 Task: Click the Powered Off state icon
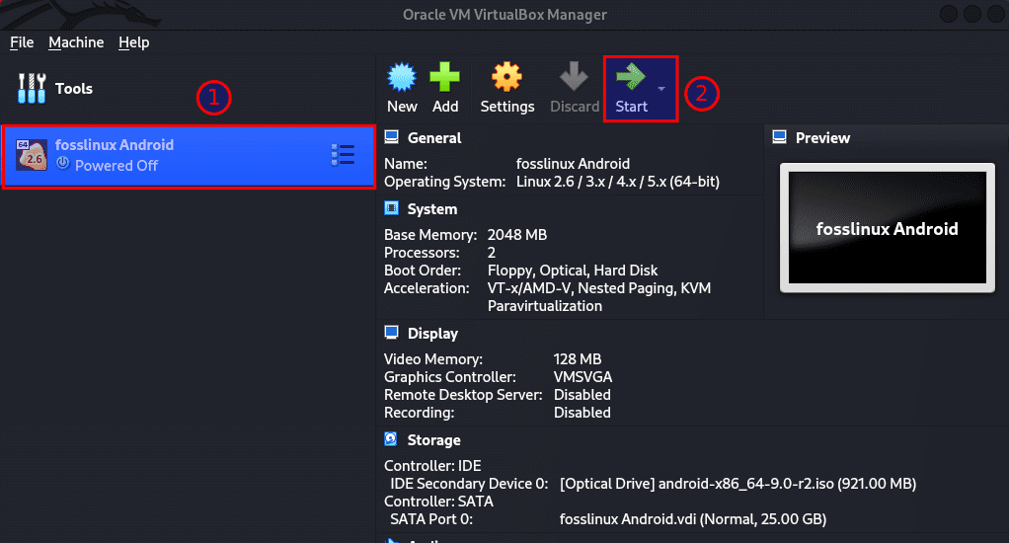62,164
